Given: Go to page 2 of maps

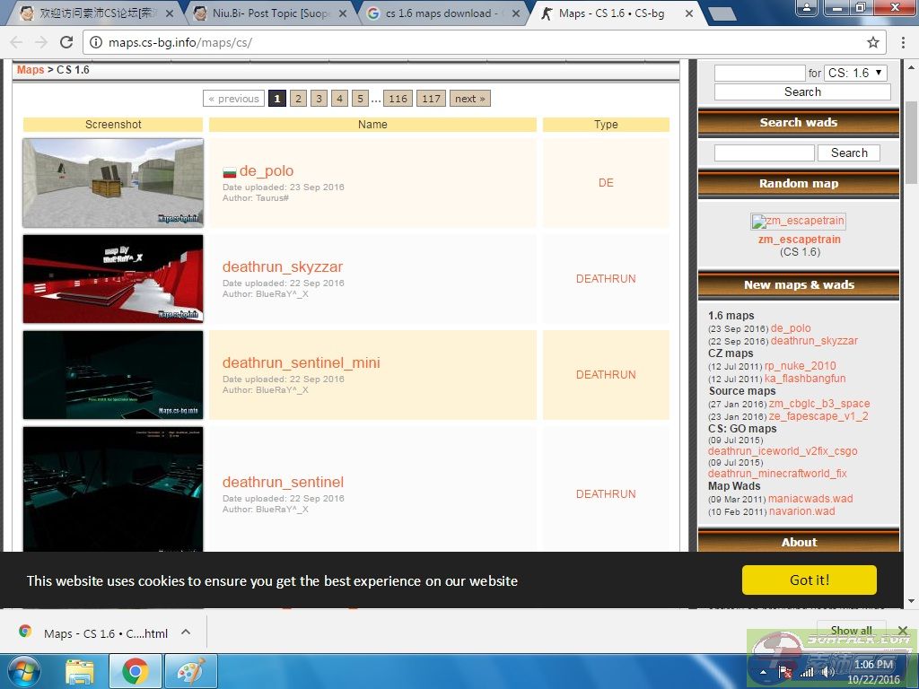Looking at the screenshot, I should pyautogui.click(x=299, y=99).
